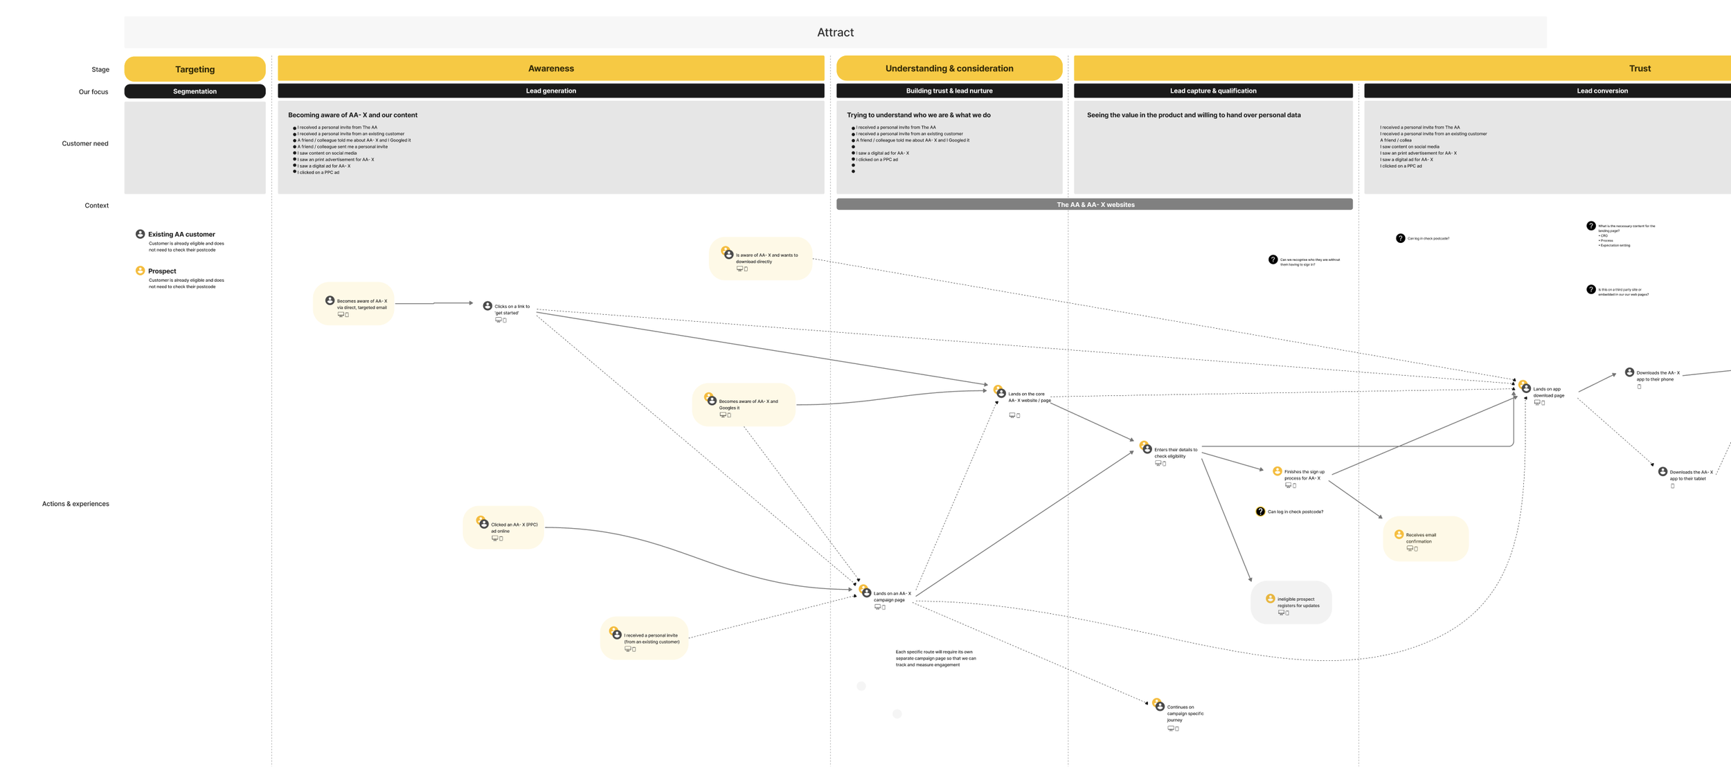Click user icon on 'Clicks on a link to get started'
Viewport: 1731px width, 771px height.
point(487,306)
